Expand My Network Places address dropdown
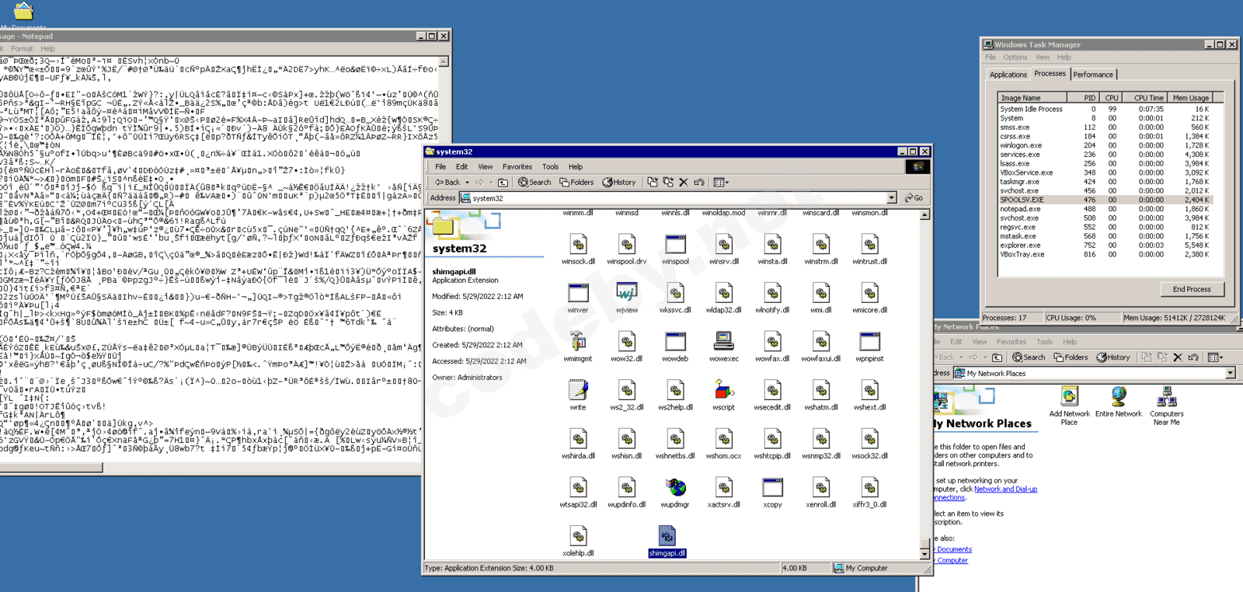 [1231, 374]
